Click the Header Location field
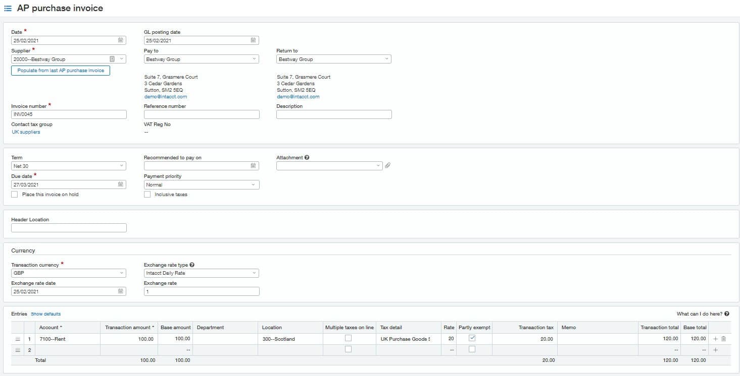This screenshot has height=376, width=740. (69, 228)
